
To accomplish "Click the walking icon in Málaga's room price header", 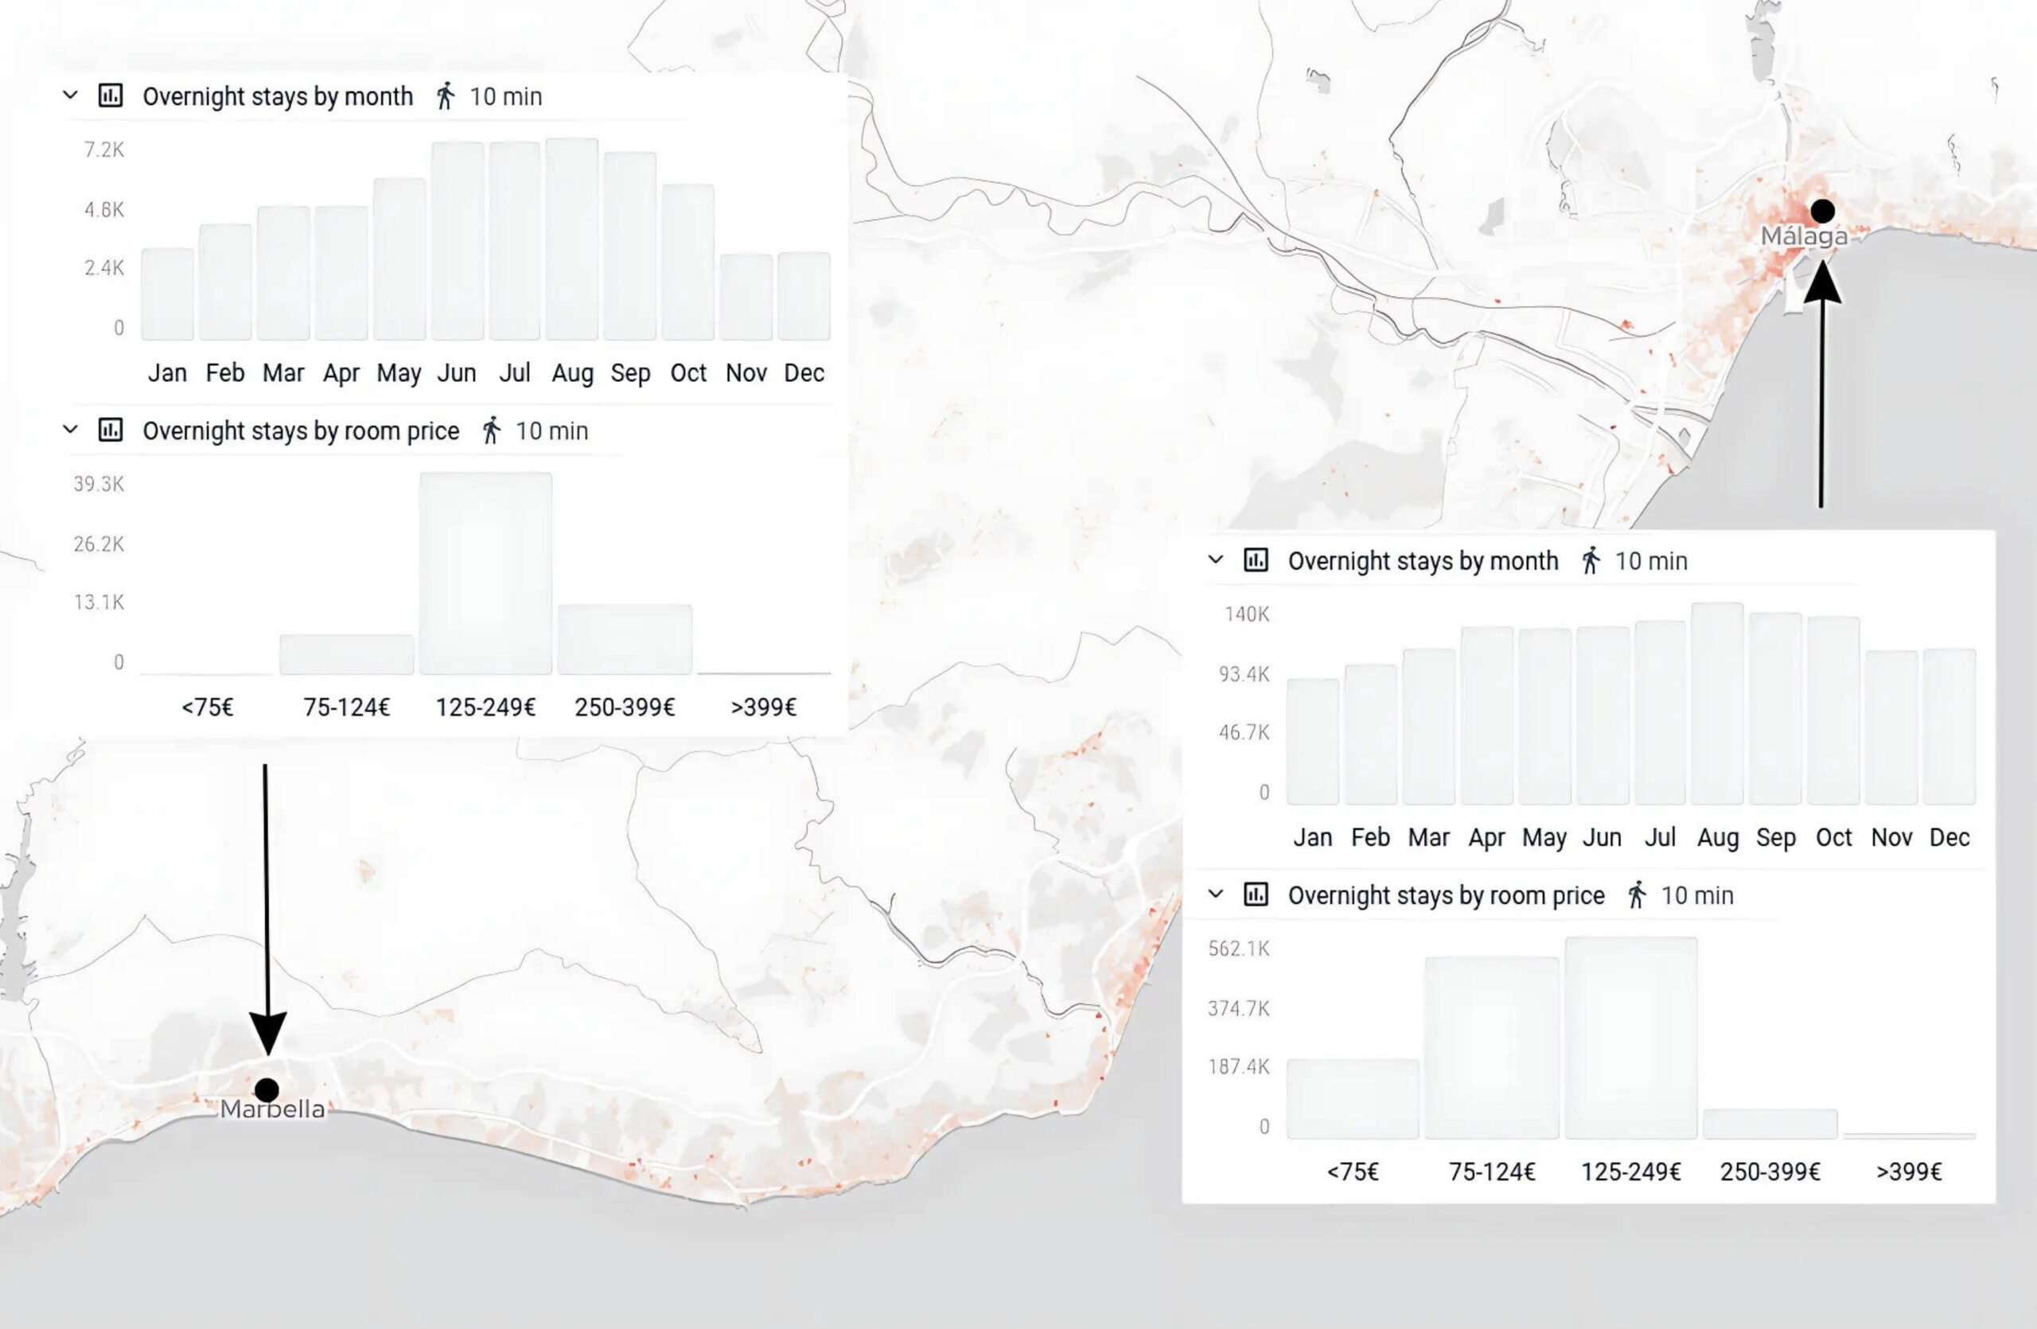I will coord(1638,895).
